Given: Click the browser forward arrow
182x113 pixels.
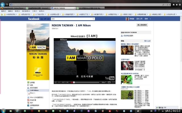Looking at the screenshot, I should coord(7,5).
